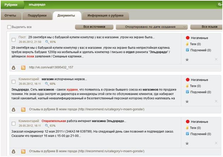Image resolution: width=223 pixels, height=157 pixels.
Task: Click 'Негативные' label on 'Отвратительная работа' comment
Action: (x=200, y=122)
